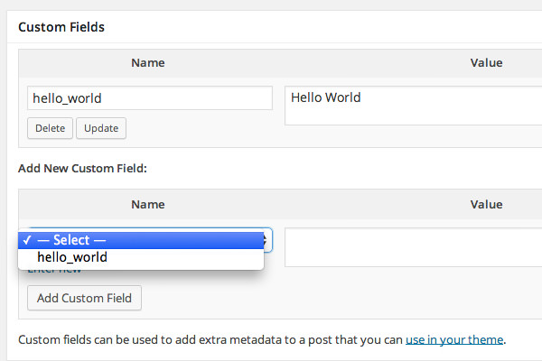Click the 'Add New Custom Field:' heading

point(82,168)
